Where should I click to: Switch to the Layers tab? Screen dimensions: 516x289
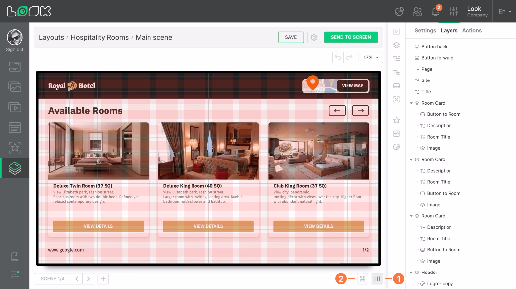coord(449,30)
